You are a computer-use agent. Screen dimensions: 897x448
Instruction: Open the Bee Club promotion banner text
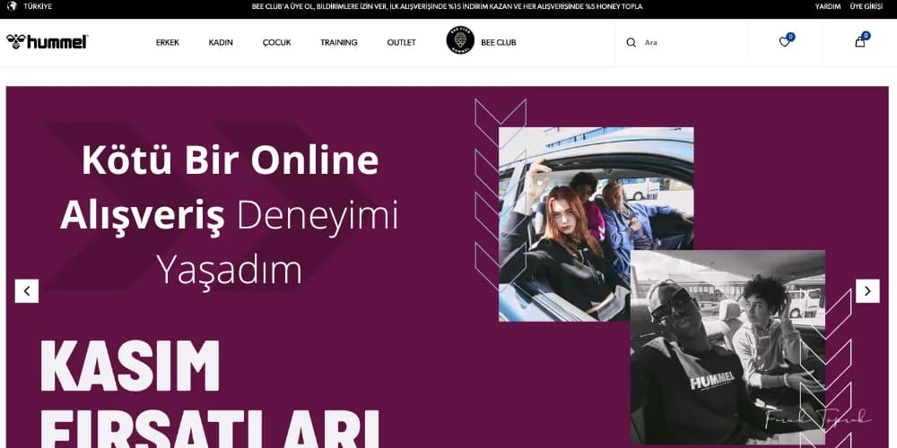pos(447,7)
